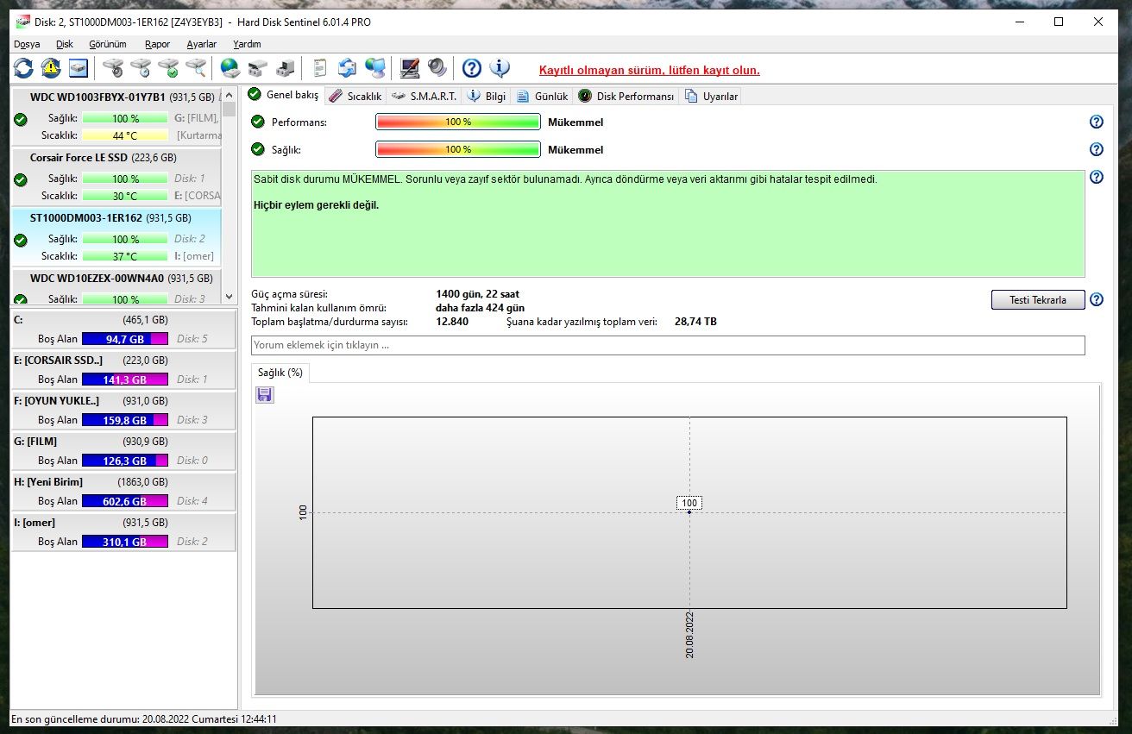
Task: Click the disk with green checkmark icon
Action: (168, 68)
